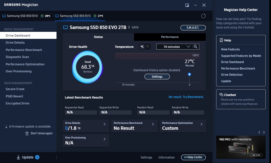Switch to the Performance tab
Viewport: 271px width, 163px height.
pos(170,37)
